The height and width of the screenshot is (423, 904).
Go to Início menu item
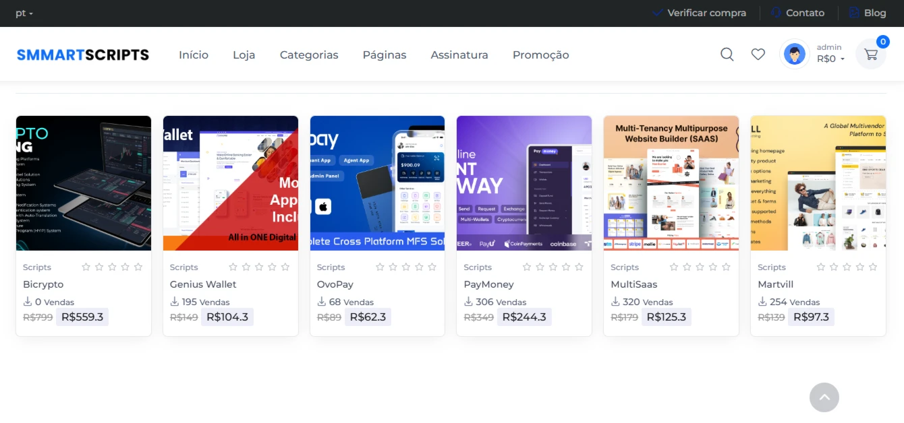click(x=194, y=55)
